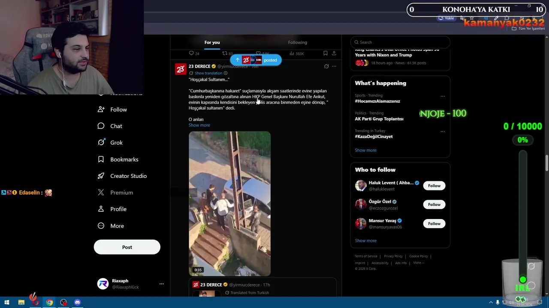Follow Özgür Özel
The height and width of the screenshot is (308, 549).
coord(434,204)
